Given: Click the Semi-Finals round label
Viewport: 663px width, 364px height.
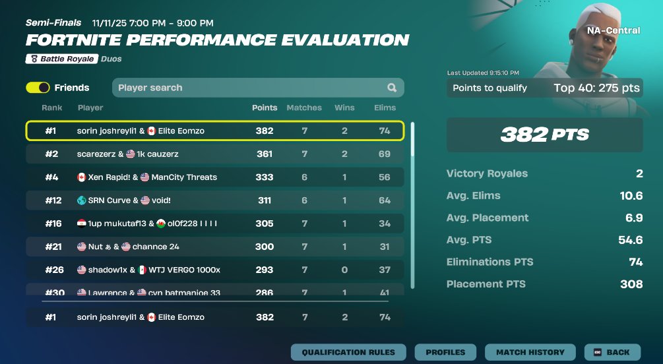Looking at the screenshot, I should click(x=53, y=23).
